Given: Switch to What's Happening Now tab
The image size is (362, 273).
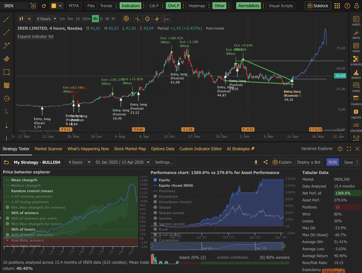Looking at the screenshot, I should tap(88, 149).
